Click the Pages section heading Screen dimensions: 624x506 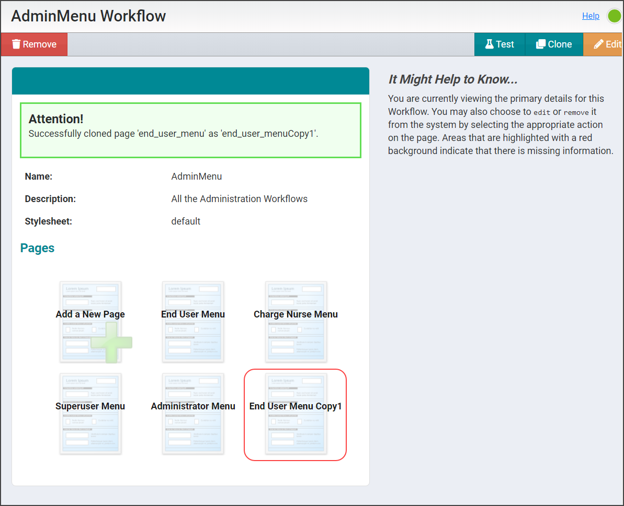[37, 248]
